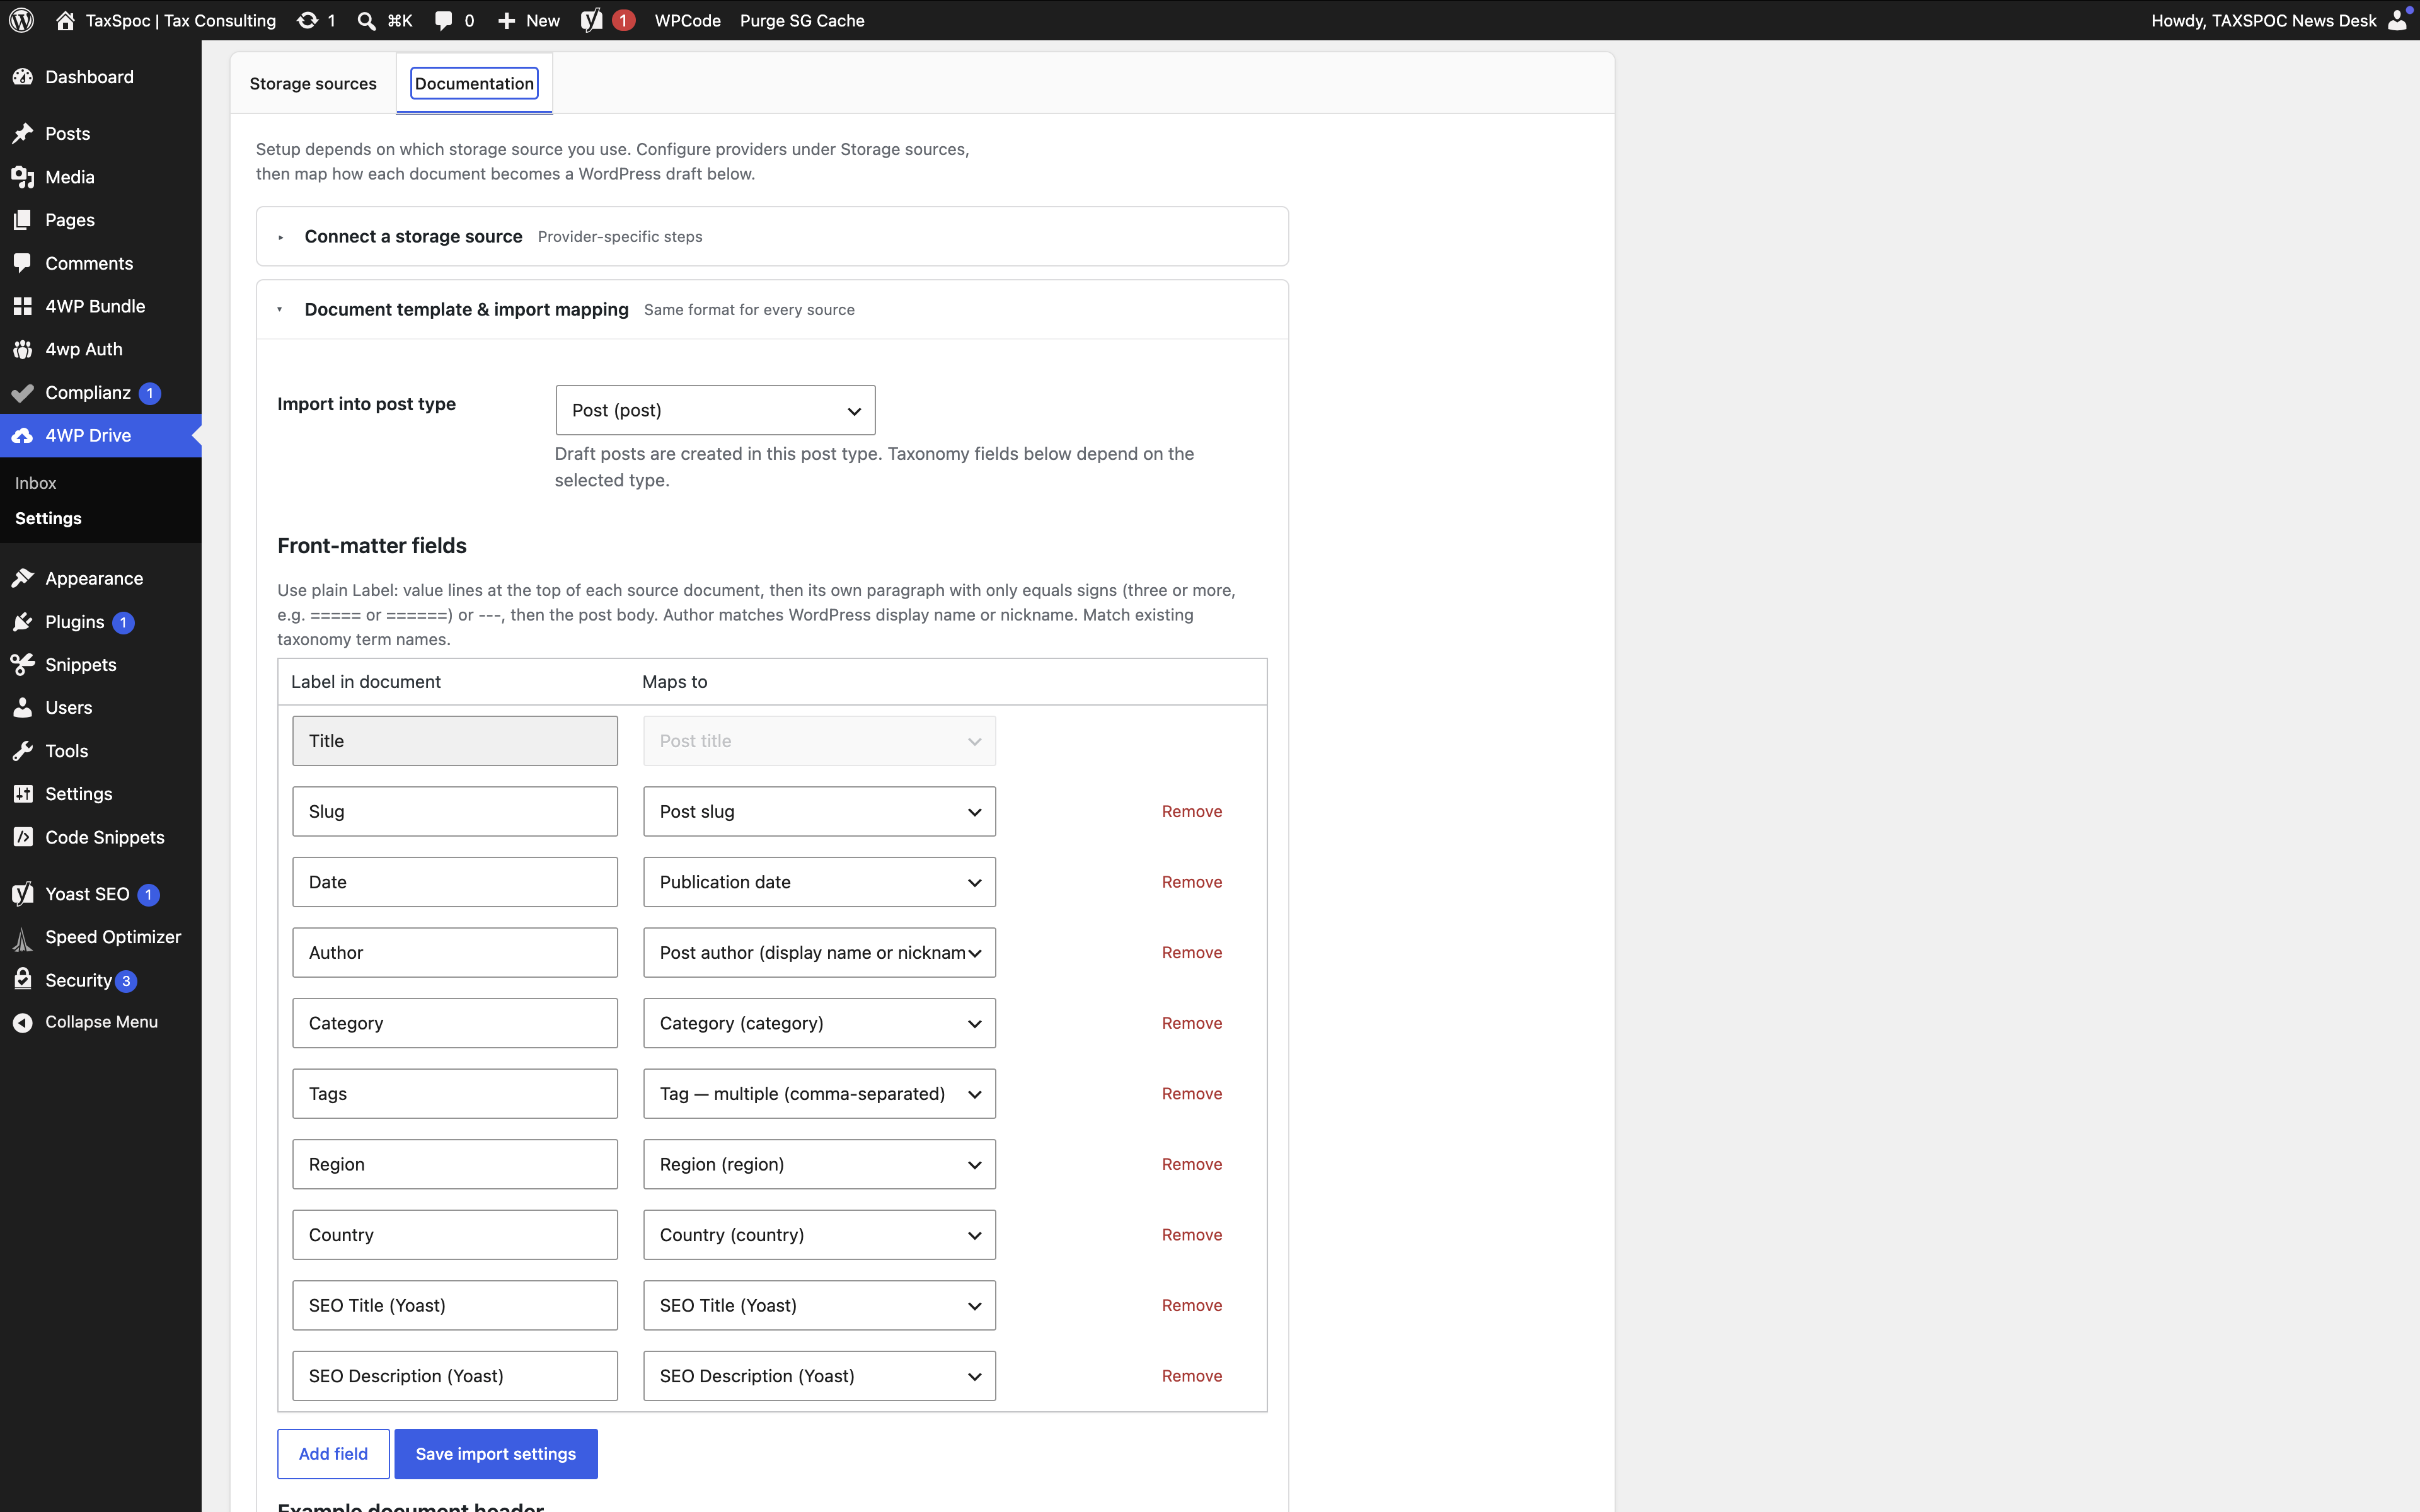Remove the Tags field row
The width and height of the screenshot is (2420, 1512).
coord(1192,1094)
